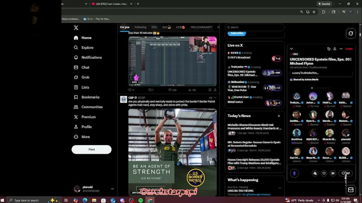Screen dimensions: 362x203
Task: Click the white Post button
Action: (x=91, y=149)
